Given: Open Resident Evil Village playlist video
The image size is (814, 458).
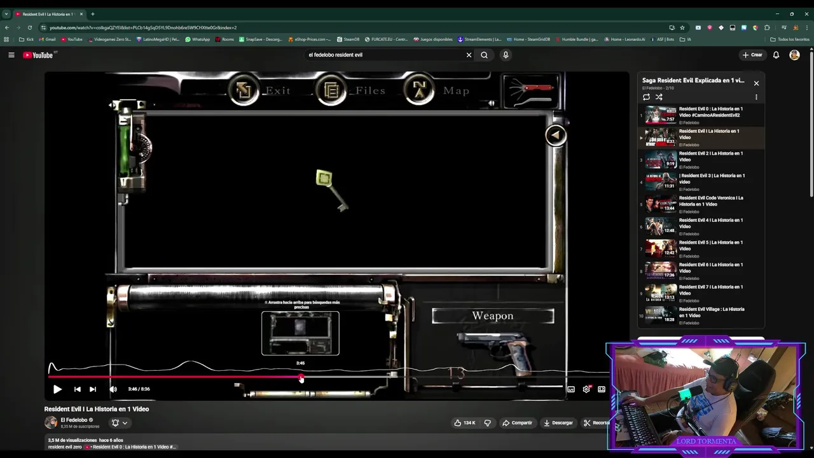Looking at the screenshot, I should pyautogui.click(x=701, y=316).
